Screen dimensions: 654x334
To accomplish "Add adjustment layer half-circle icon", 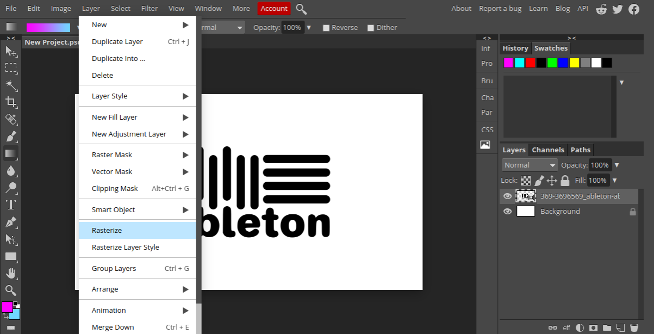I will (x=580, y=327).
